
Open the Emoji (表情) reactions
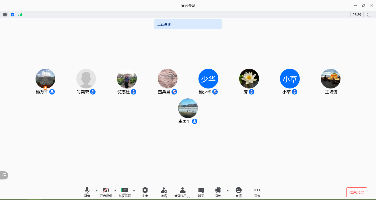[239, 192]
